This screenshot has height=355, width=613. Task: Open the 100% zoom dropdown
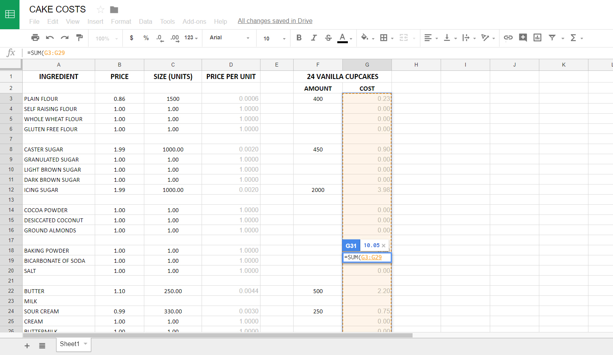coord(107,38)
